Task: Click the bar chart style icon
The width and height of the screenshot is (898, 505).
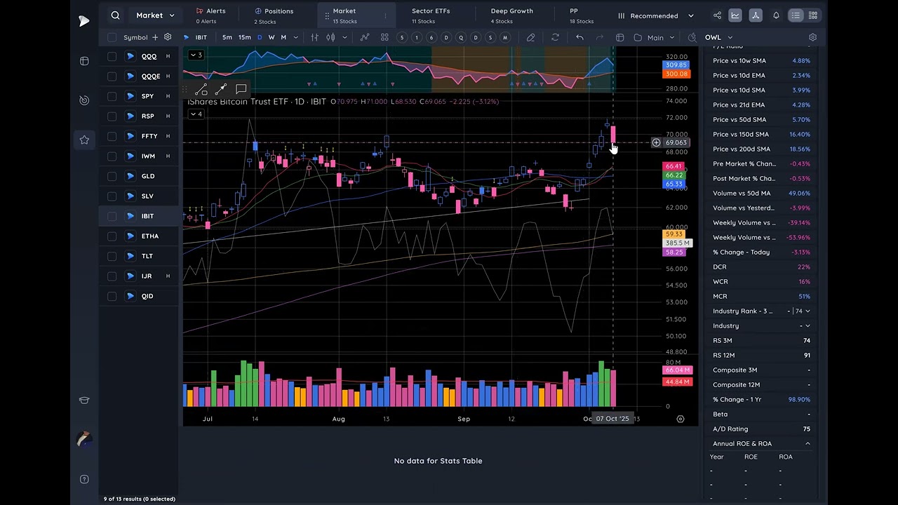Action: point(314,37)
